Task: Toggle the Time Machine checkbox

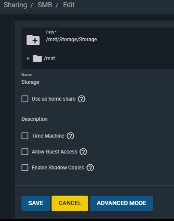Action: (x=25, y=136)
